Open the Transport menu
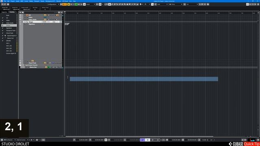Viewport: 260px width, 146px height. click(x=37, y=1)
